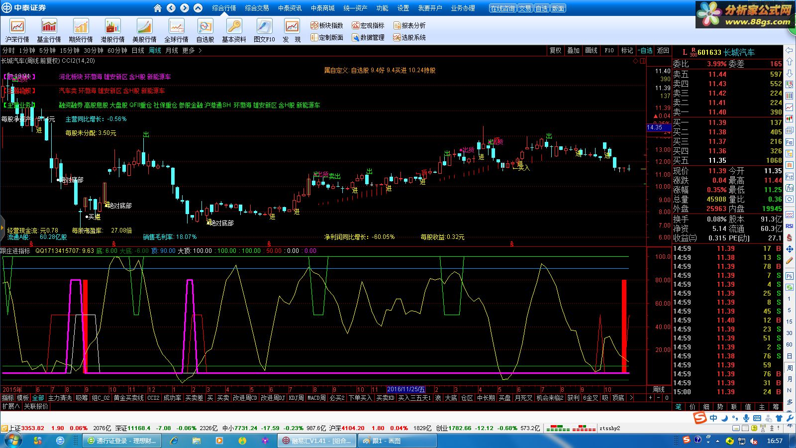The image size is (796, 448).
Task: Open 报表分析 report analysis
Action: pyautogui.click(x=409, y=25)
